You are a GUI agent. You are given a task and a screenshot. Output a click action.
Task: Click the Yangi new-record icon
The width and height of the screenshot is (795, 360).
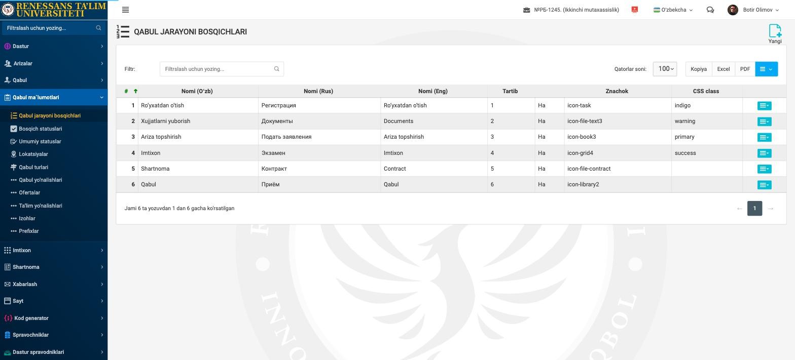(x=775, y=33)
